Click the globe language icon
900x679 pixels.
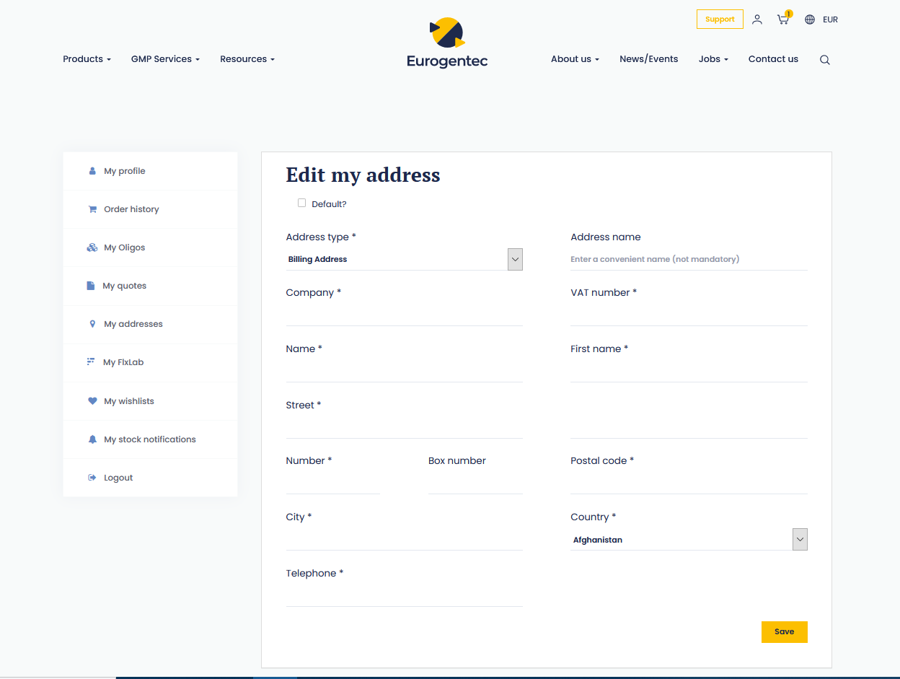[x=810, y=19]
